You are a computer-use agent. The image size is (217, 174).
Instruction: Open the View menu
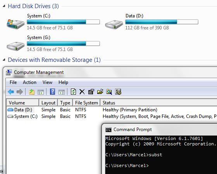click(x=47, y=82)
